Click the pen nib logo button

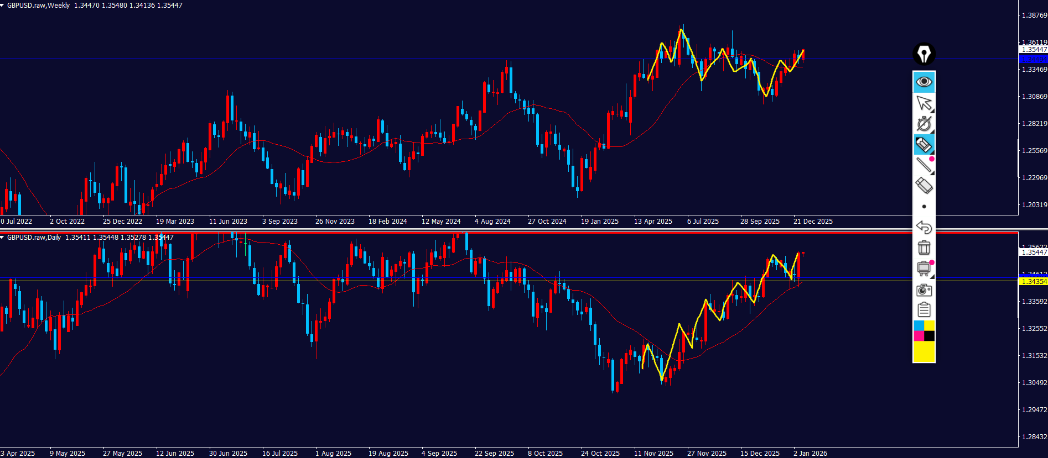[x=924, y=54]
